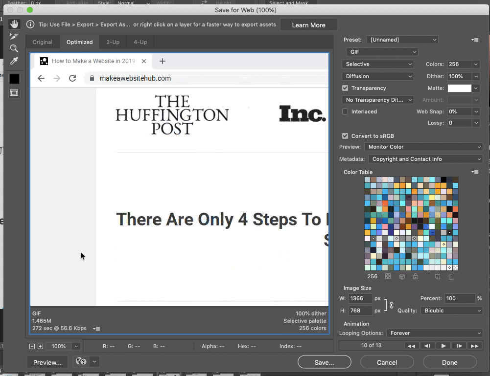
Task: Enable the Interlaced checkbox
Action: tap(345, 111)
